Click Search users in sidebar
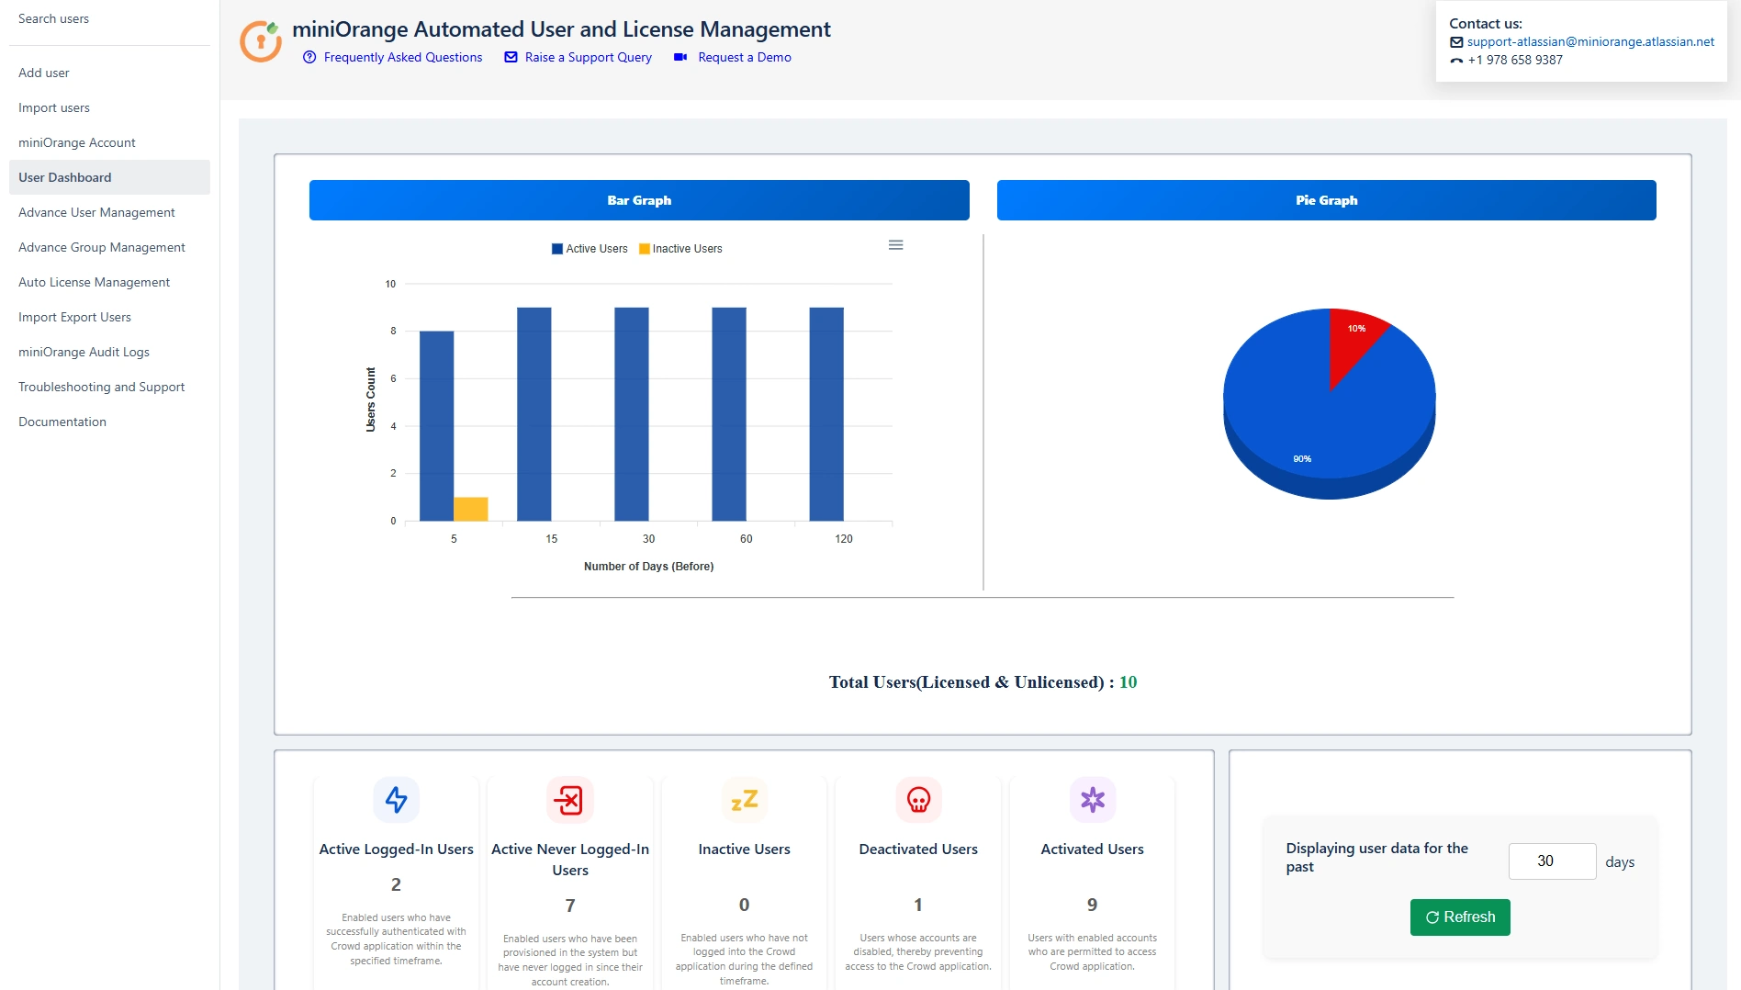 pos(109,18)
